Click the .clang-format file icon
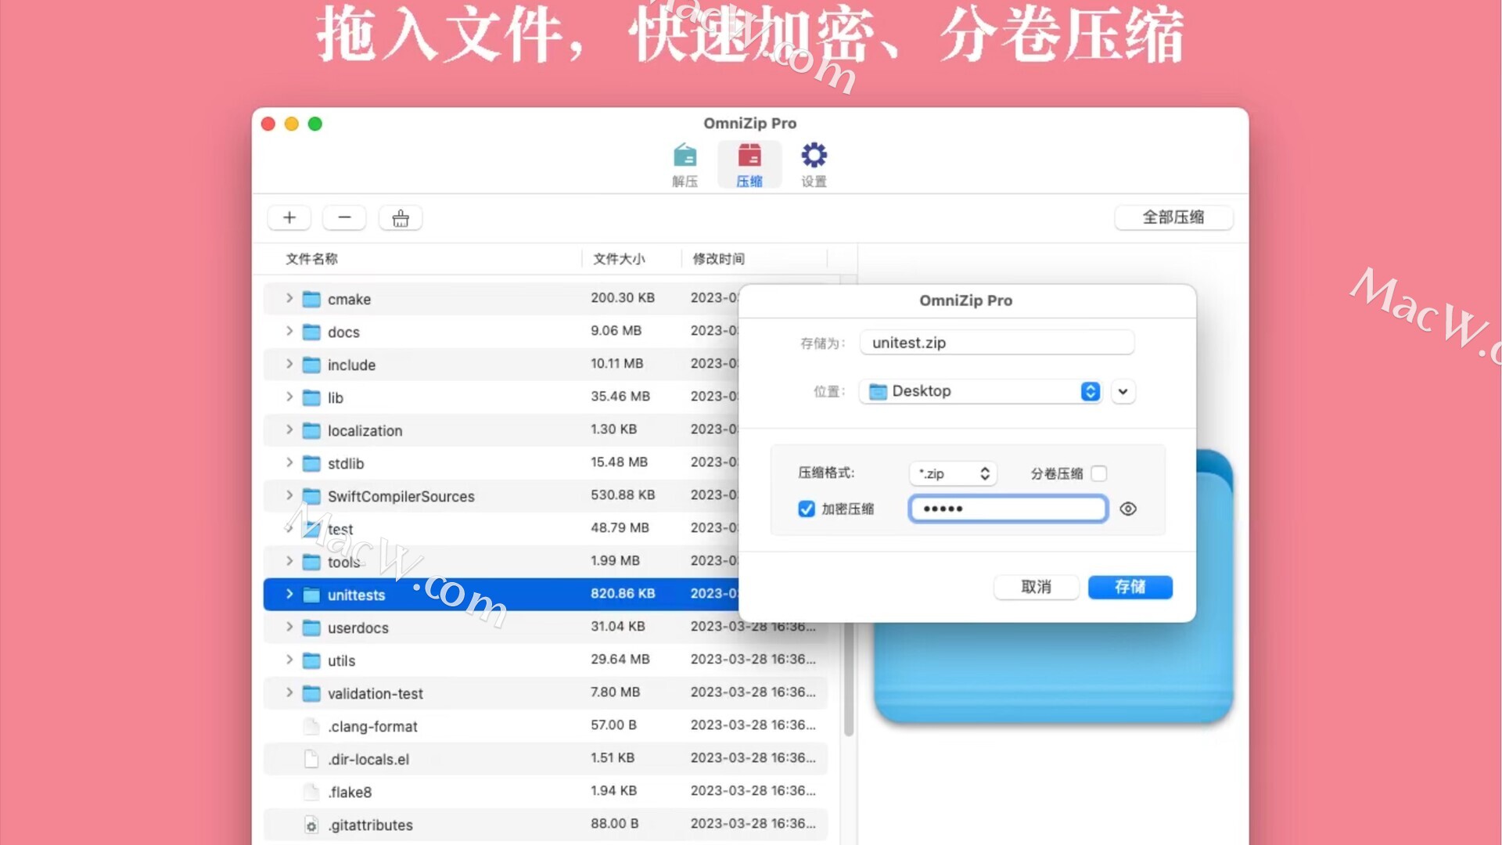This screenshot has height=845, width=1502. (311, 726)
